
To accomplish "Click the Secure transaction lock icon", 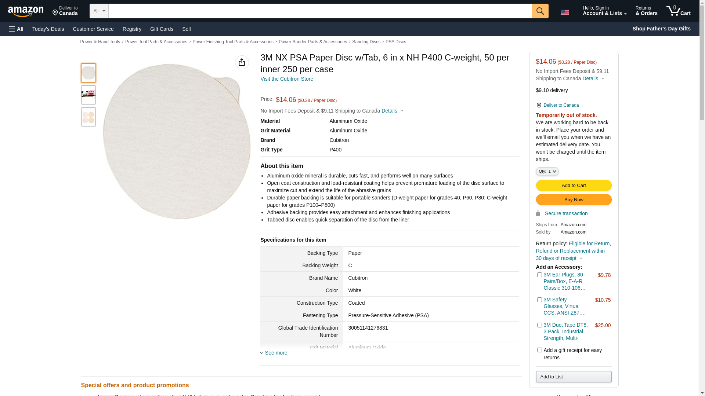I will point(538,213).
